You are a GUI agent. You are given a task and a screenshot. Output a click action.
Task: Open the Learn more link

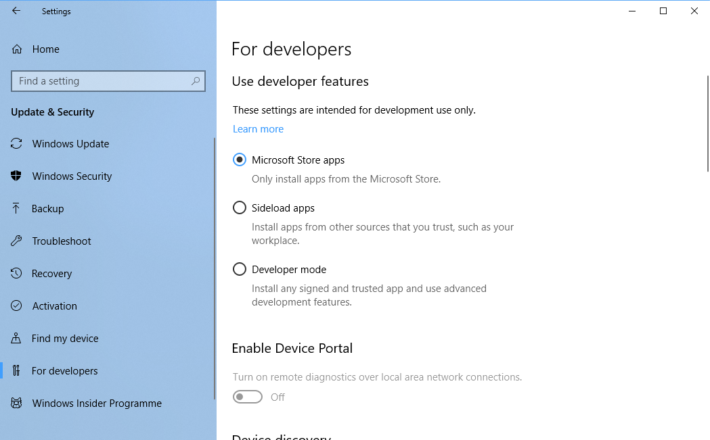(x=258, y=129)
